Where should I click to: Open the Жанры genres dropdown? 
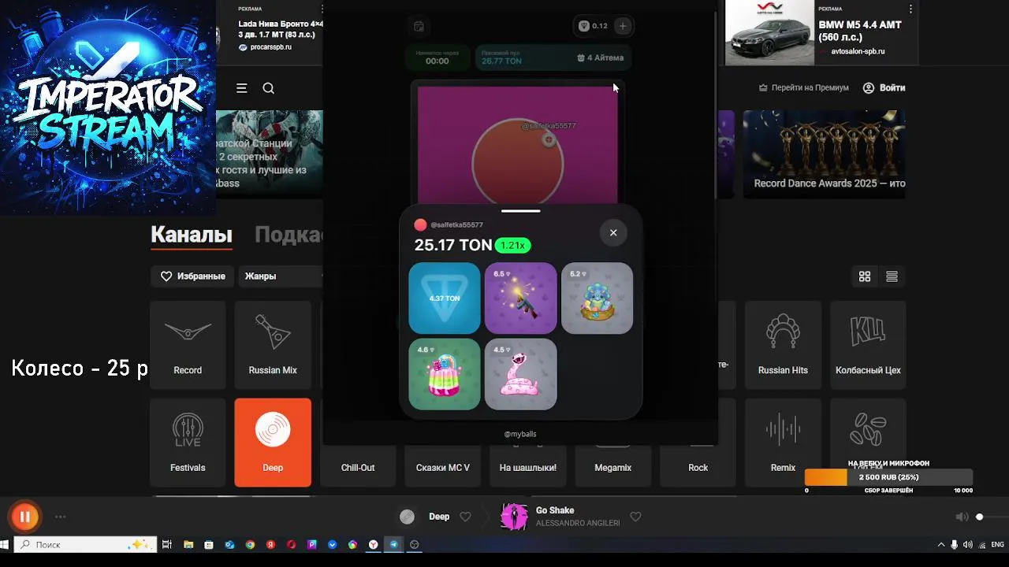click(x=280, y=276)
